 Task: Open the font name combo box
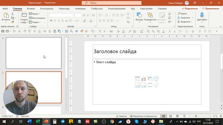[62, 15]
